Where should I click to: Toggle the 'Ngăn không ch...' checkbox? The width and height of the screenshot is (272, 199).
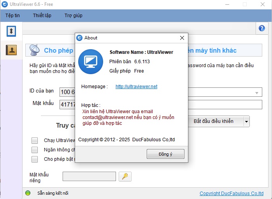click(35, 150)
